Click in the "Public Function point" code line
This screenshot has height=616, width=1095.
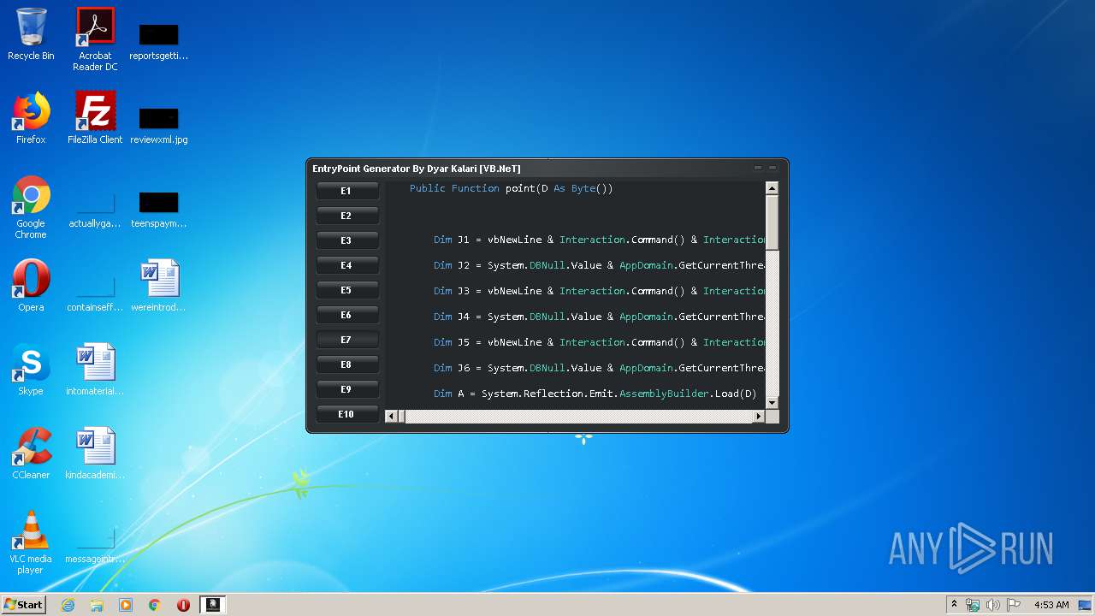tap(511, 188)
